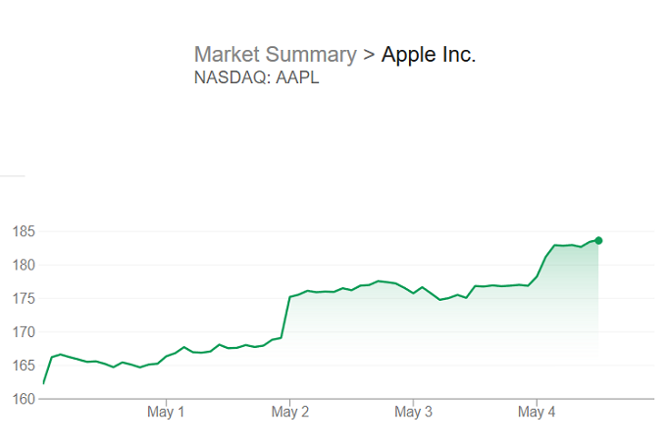
Task: Open the Market Summary breadcrumb link
Action: click(275, 55)
